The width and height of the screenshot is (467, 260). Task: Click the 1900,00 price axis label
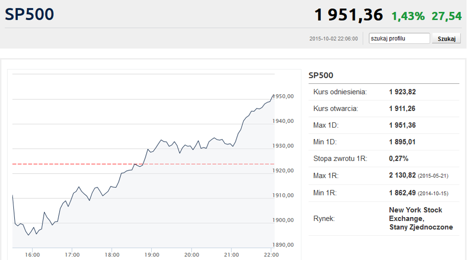(x=285, y=220)
